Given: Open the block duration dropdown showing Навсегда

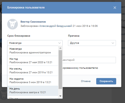Looking at the screenshot, I should click(35, 43).
